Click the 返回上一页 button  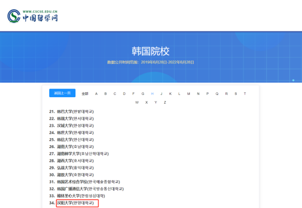tap(62, 93)
